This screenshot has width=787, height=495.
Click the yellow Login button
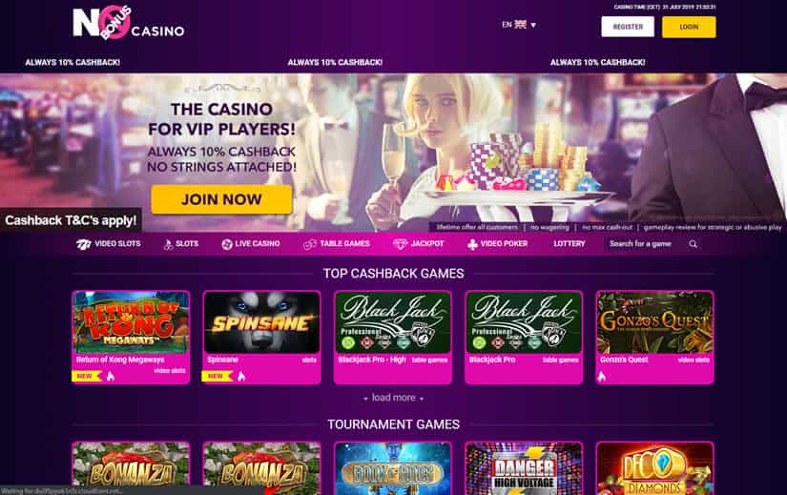689,27
